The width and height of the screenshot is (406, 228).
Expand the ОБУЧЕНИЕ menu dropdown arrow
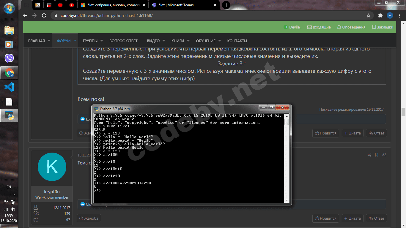click(220, 41)
